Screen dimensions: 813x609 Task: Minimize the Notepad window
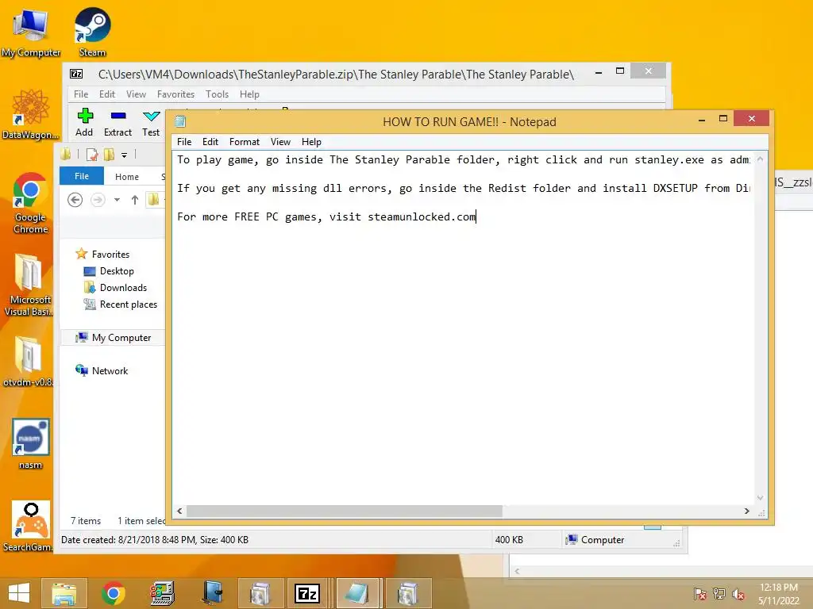pyautogui.click(x=702, y=120)
